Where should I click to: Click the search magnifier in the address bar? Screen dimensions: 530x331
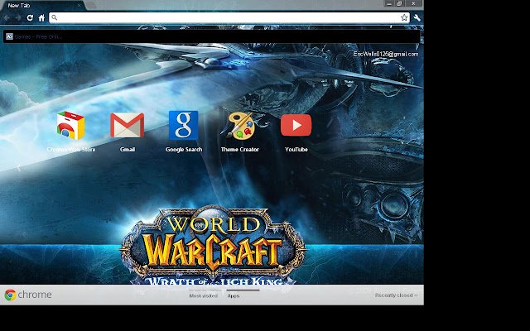pyautogui.click(x=55, y=17)
